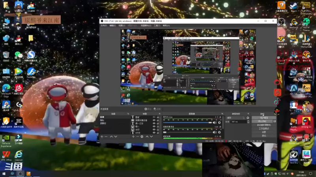
Task: Toggle visibility of fifth image source
Action: point(154,130)
